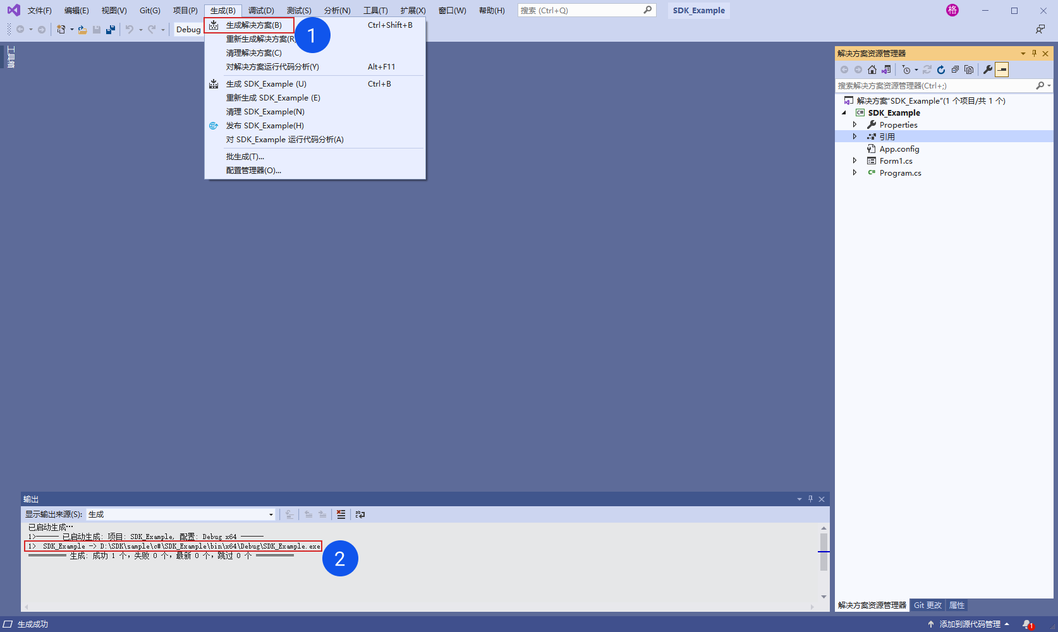The height and width of the screenshot is (632, 1058).
Task: Click the Home icon in Solution Explorer
Action: 872,70
